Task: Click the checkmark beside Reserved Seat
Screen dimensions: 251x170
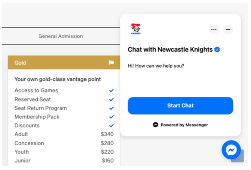Action: pos(111,99)
